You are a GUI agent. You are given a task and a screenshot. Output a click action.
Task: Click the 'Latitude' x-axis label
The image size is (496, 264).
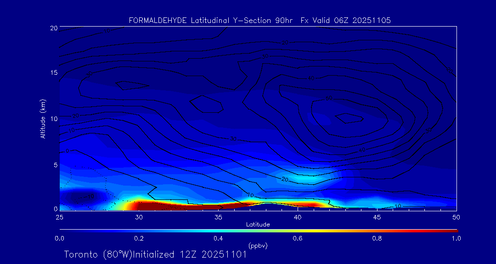(x=258, y=224)
